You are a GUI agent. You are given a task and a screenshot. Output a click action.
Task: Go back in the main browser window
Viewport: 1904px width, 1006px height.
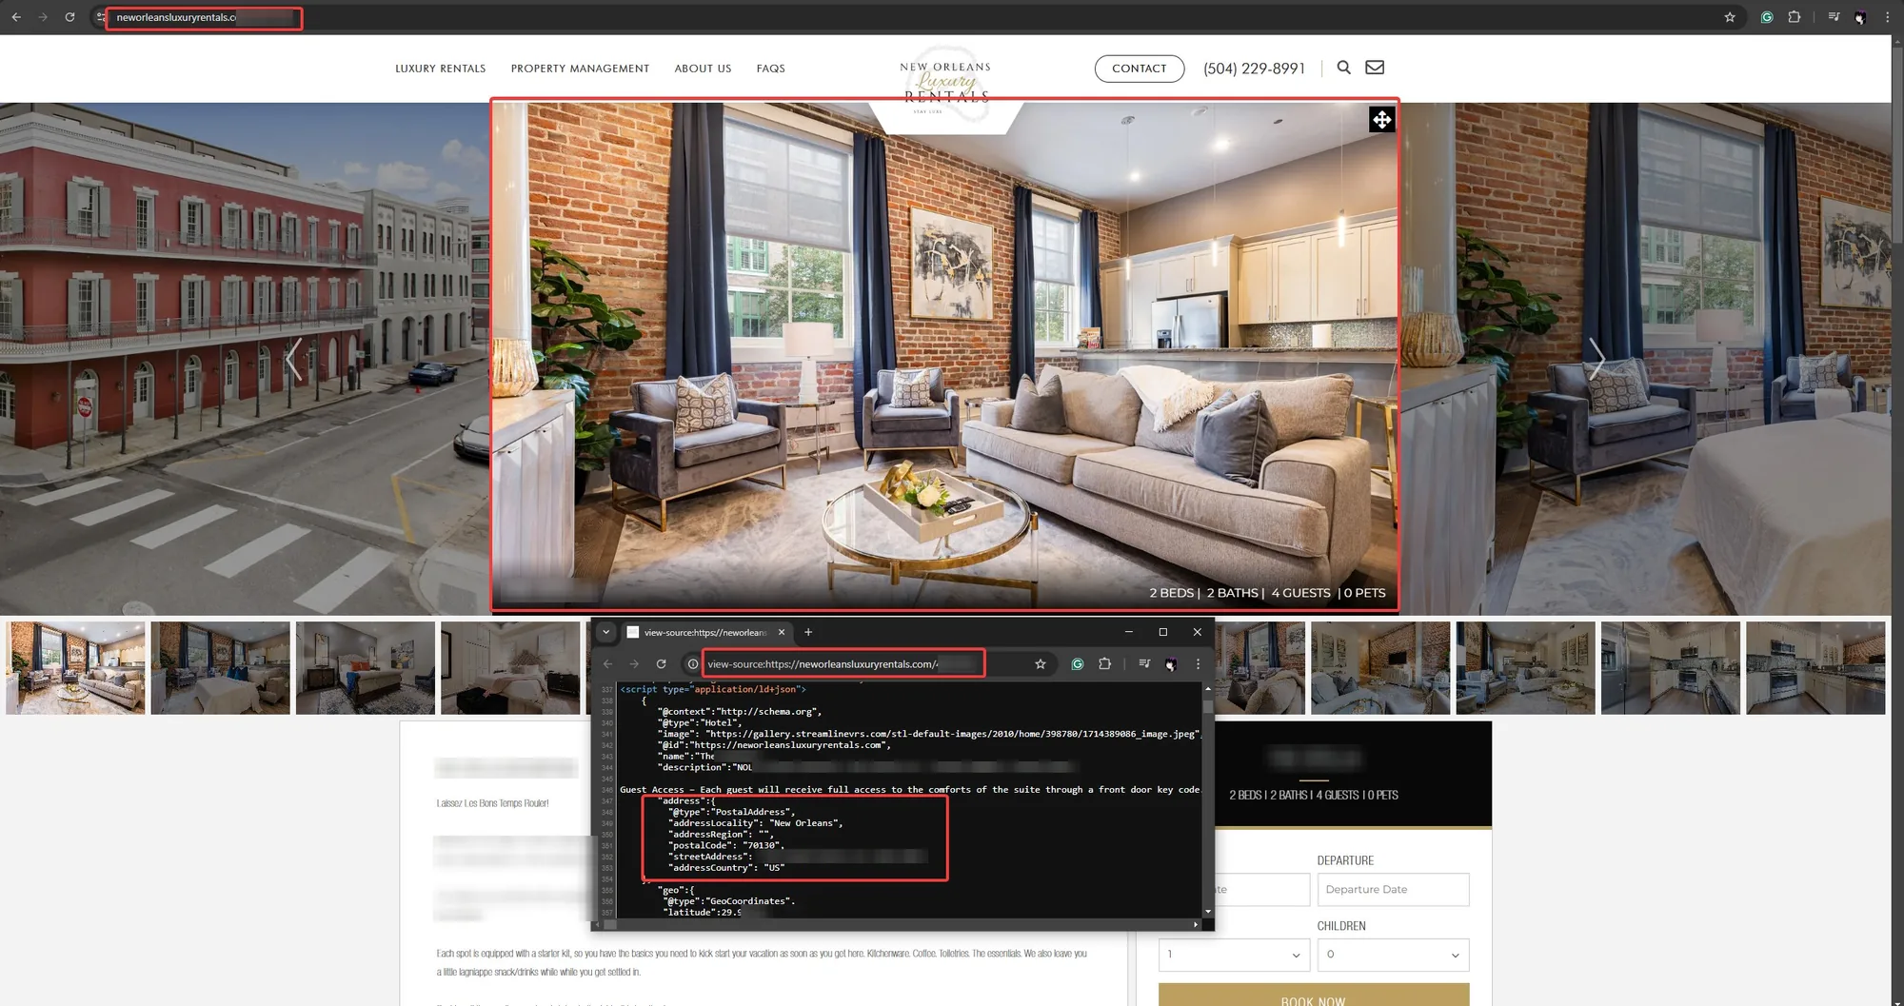pos(16,17)
